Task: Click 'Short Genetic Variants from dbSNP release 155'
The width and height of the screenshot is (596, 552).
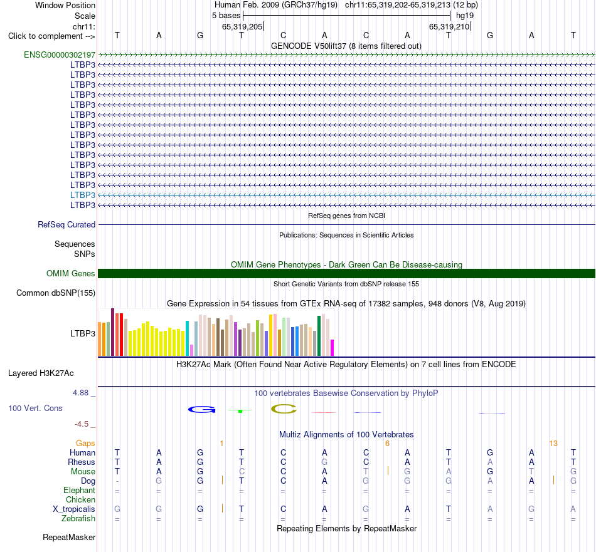Action: pyautogui.click(x=346, y=284)
